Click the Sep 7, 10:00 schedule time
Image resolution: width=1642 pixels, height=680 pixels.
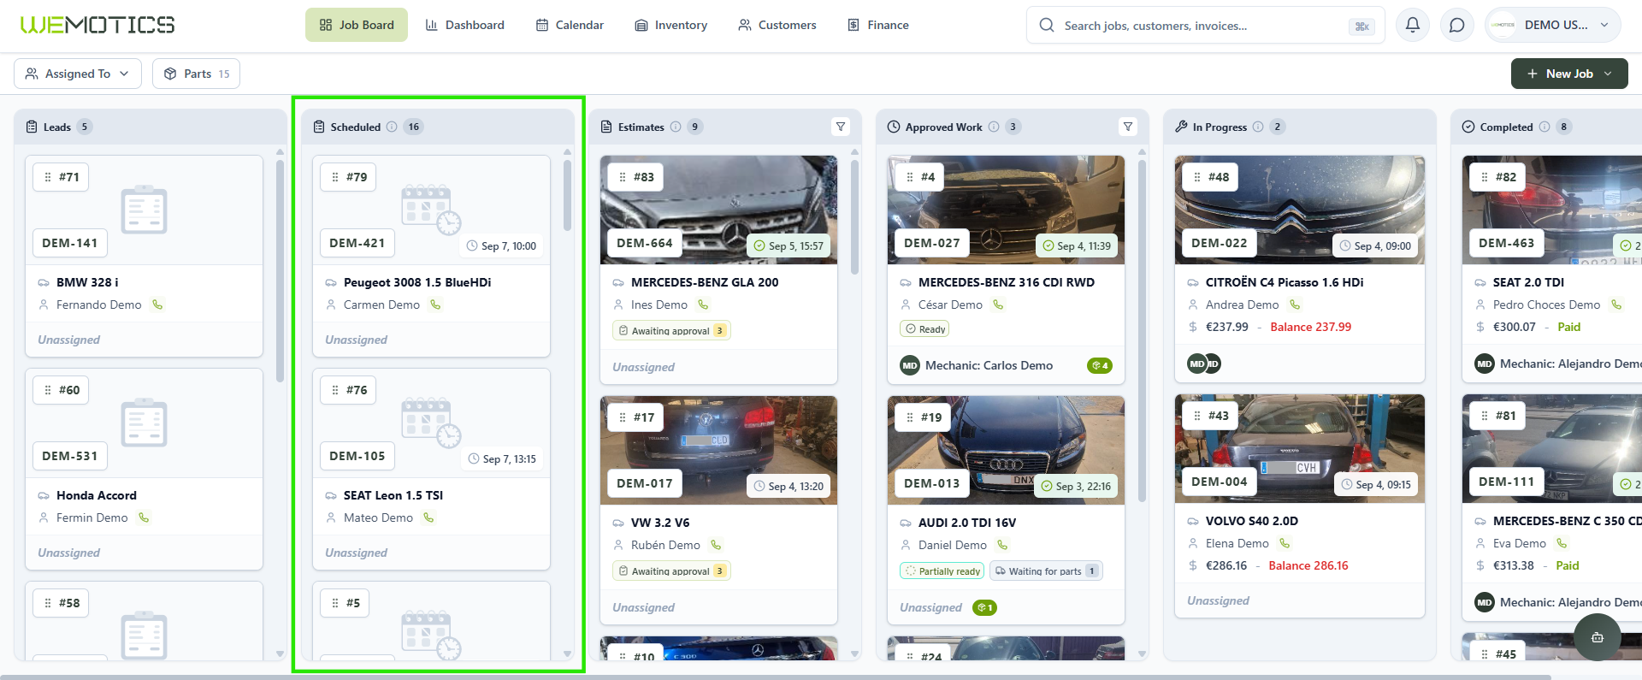coord(502,246)
